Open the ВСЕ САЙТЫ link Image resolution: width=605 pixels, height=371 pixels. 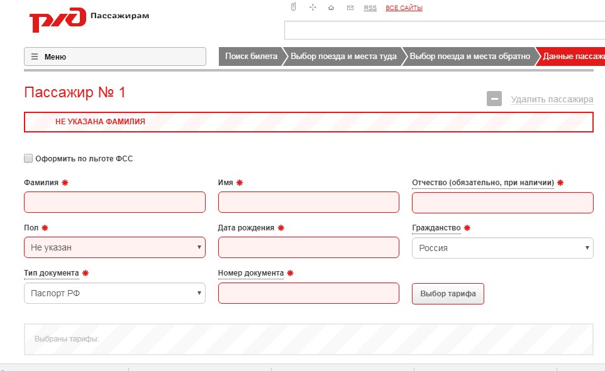404,8
